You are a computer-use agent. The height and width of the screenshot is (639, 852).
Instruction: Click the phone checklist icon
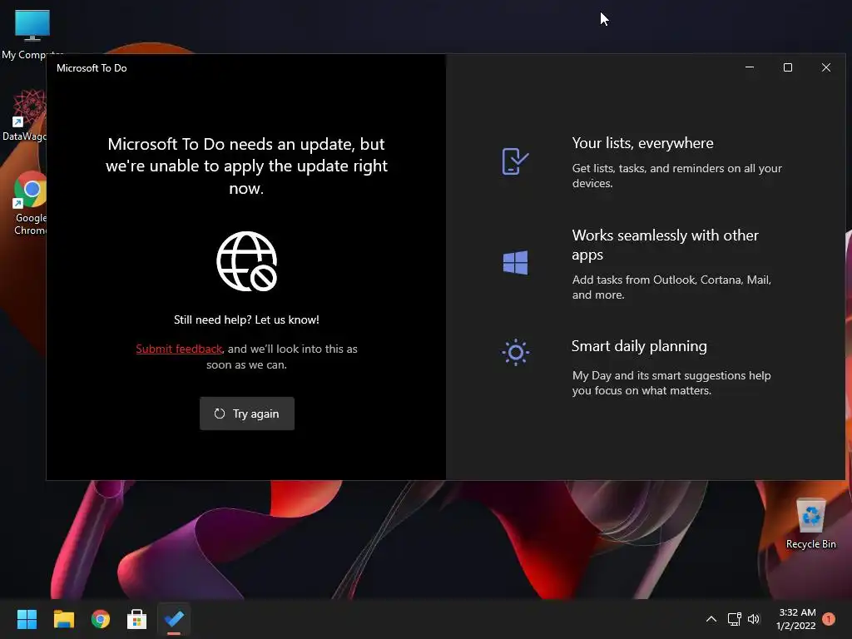coord(515,161)
